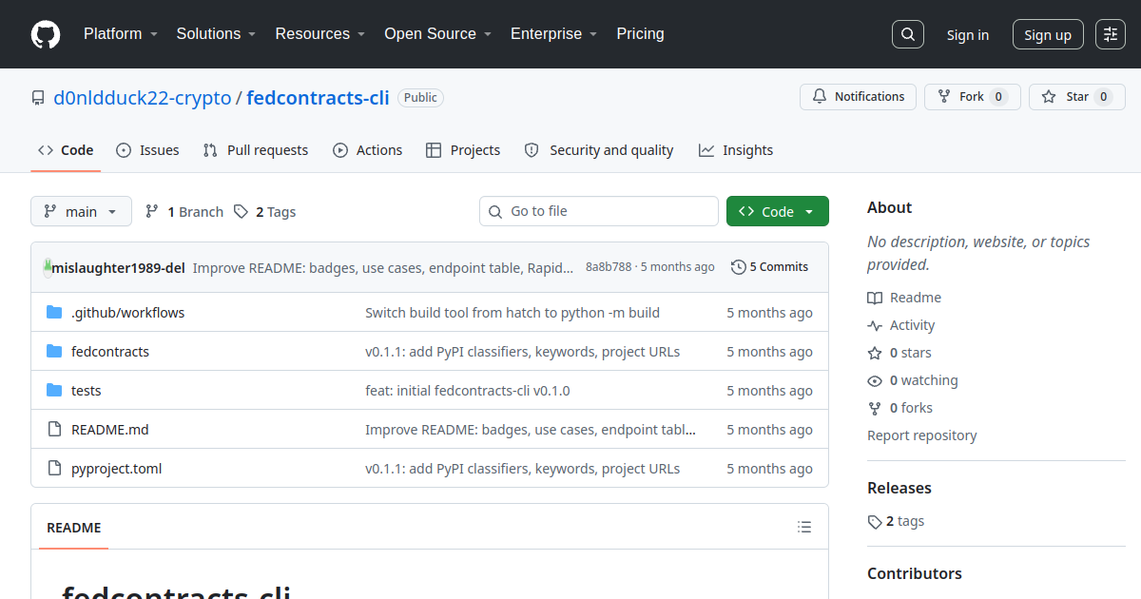
Task: Open the search magnifier icon in header
Action: (x=908, y=34)
